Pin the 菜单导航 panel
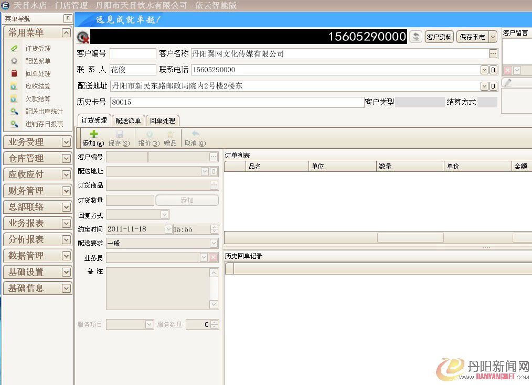This screenshot has height=385, width=532. [68, 18]
